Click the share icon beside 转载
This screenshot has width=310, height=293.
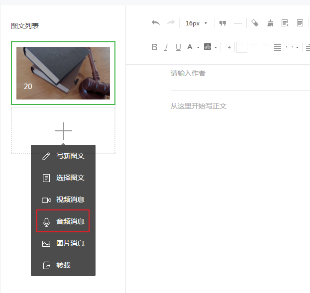coord(46,266)
